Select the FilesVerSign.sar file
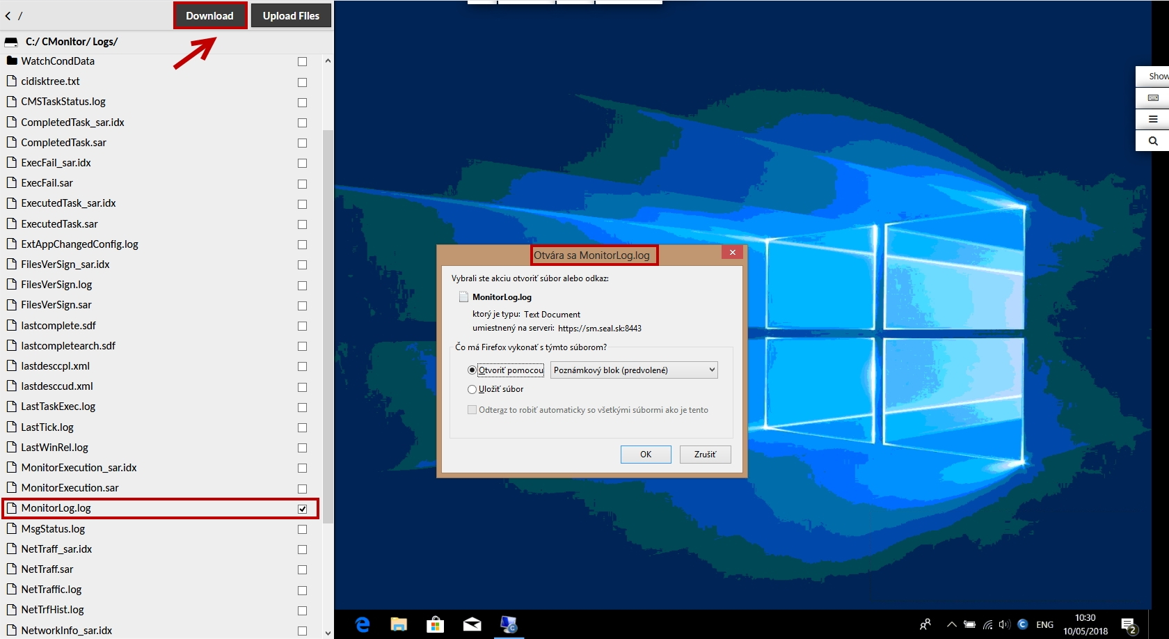This screenshot has height=639, width=1169. tap(56, 305)
